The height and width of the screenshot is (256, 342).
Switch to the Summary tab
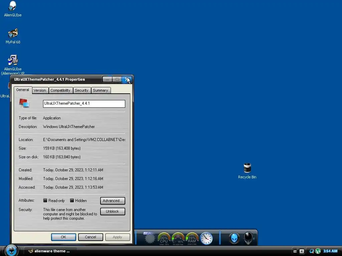pos(100,90)
